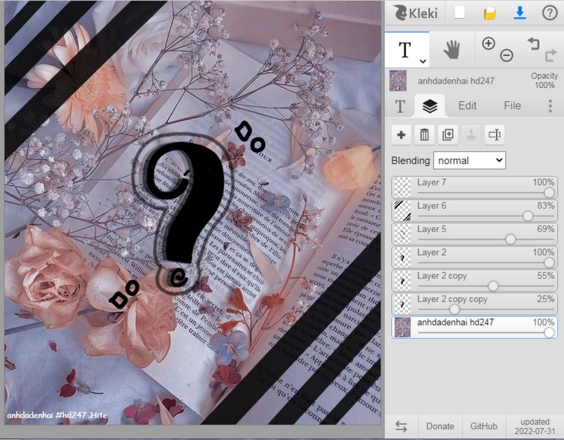The width and height of the screenshot is (564, 440).
Task: Select Layer 6 in the layer list
Action: click(x=474, y=210)
